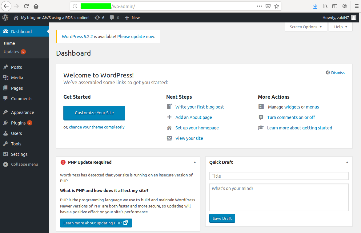The width and height of the screenshot is (361, 233).
Task: Visit site via house icon in admin bar
Action: pyautogui.click(x=16, y=18)
